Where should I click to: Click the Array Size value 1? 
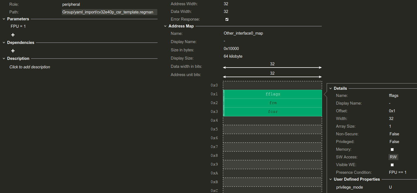click(390, 126)
